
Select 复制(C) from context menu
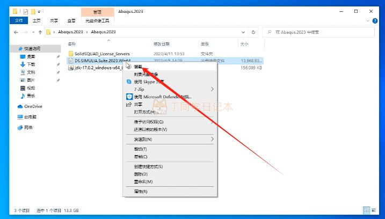point(170,157)
